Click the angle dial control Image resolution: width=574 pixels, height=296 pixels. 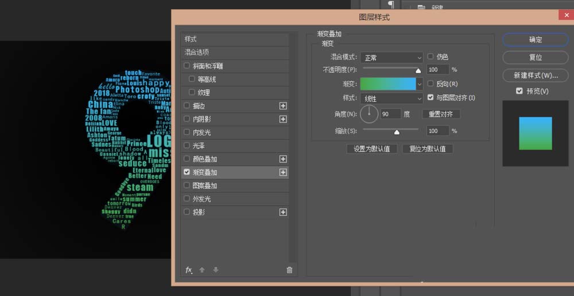coord(369,115)
